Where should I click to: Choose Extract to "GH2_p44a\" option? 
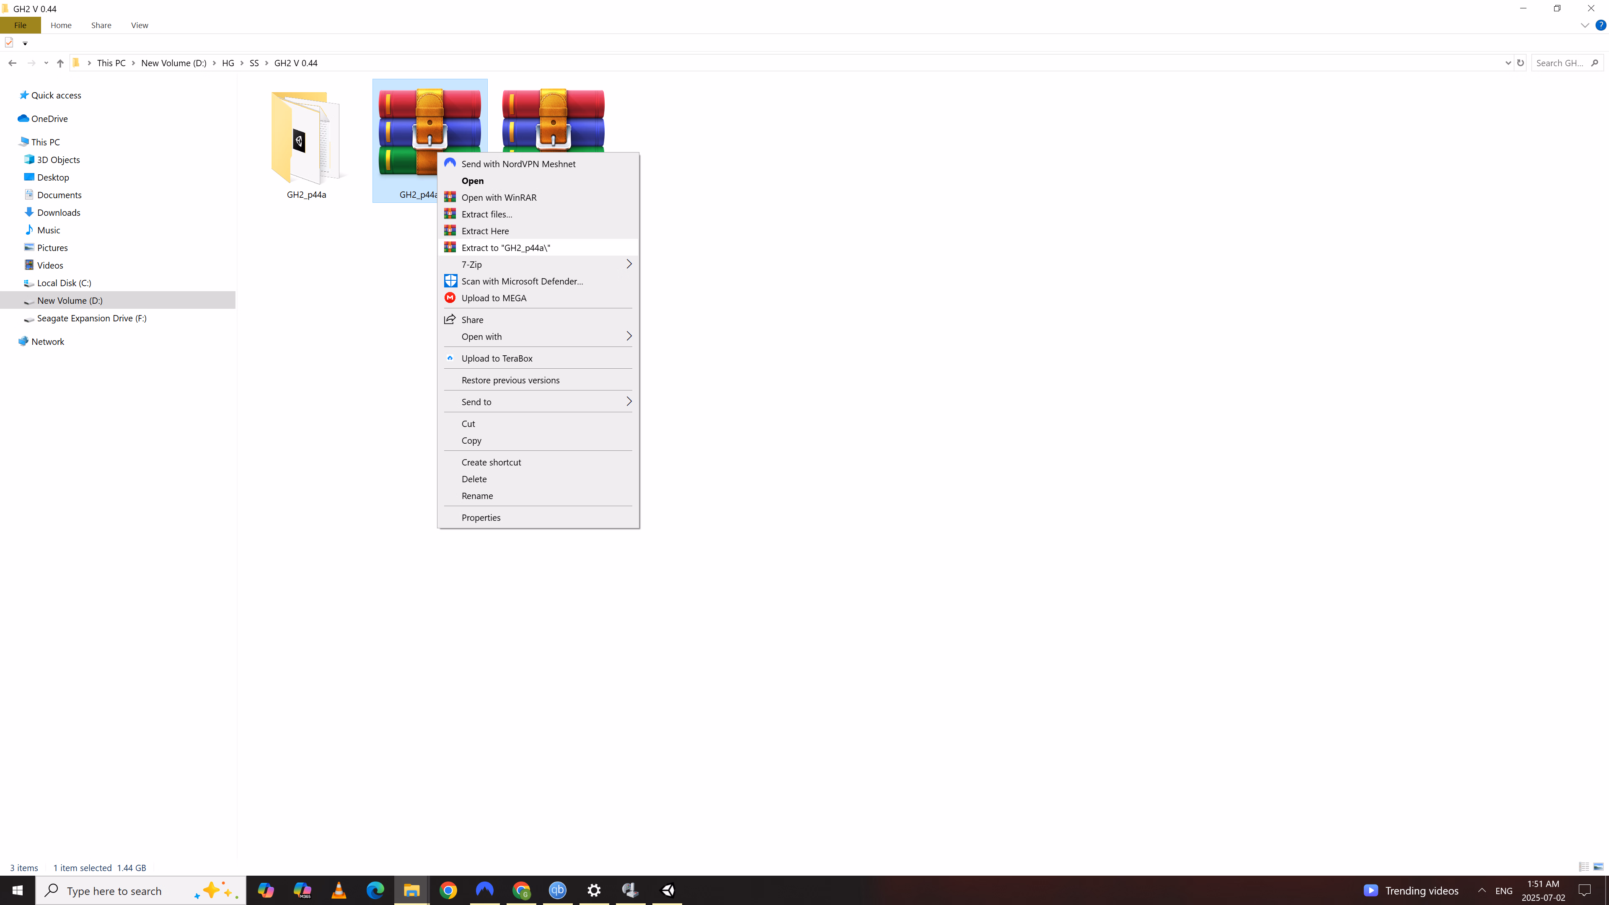tap(505, 247)
